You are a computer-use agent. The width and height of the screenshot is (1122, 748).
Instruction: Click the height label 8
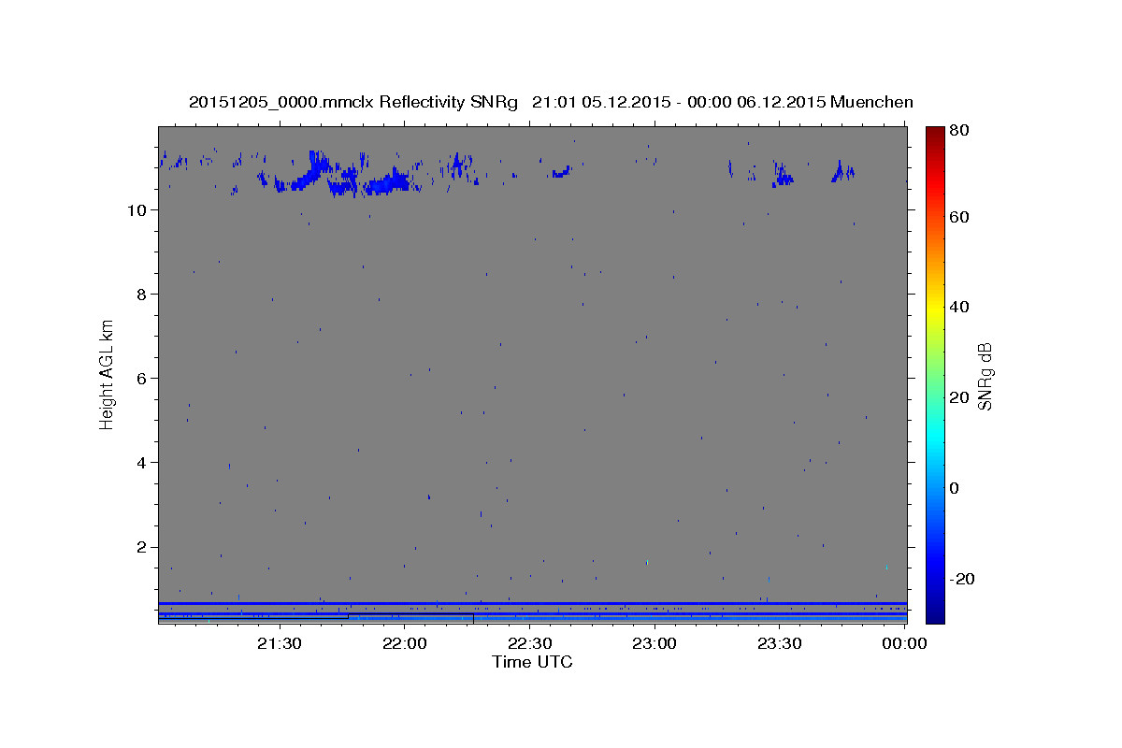143,295
